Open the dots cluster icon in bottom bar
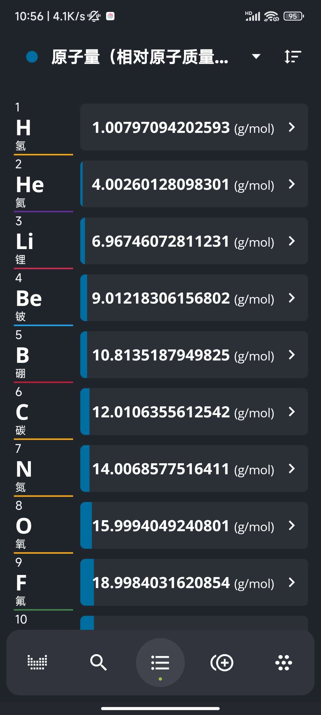This screenshot has height=715, width=321. coord(284,662)
